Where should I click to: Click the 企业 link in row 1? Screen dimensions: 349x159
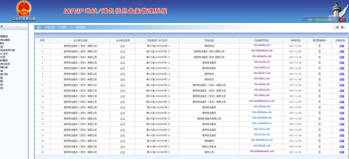[x=122, y=46]
